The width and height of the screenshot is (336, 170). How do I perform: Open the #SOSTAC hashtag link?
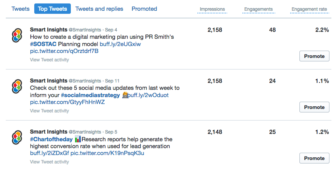(x=43, y=44)
